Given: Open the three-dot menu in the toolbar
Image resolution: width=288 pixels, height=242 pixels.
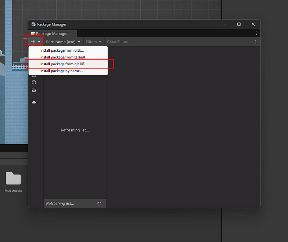Looking at the screenshot, I should pos(256,42).
